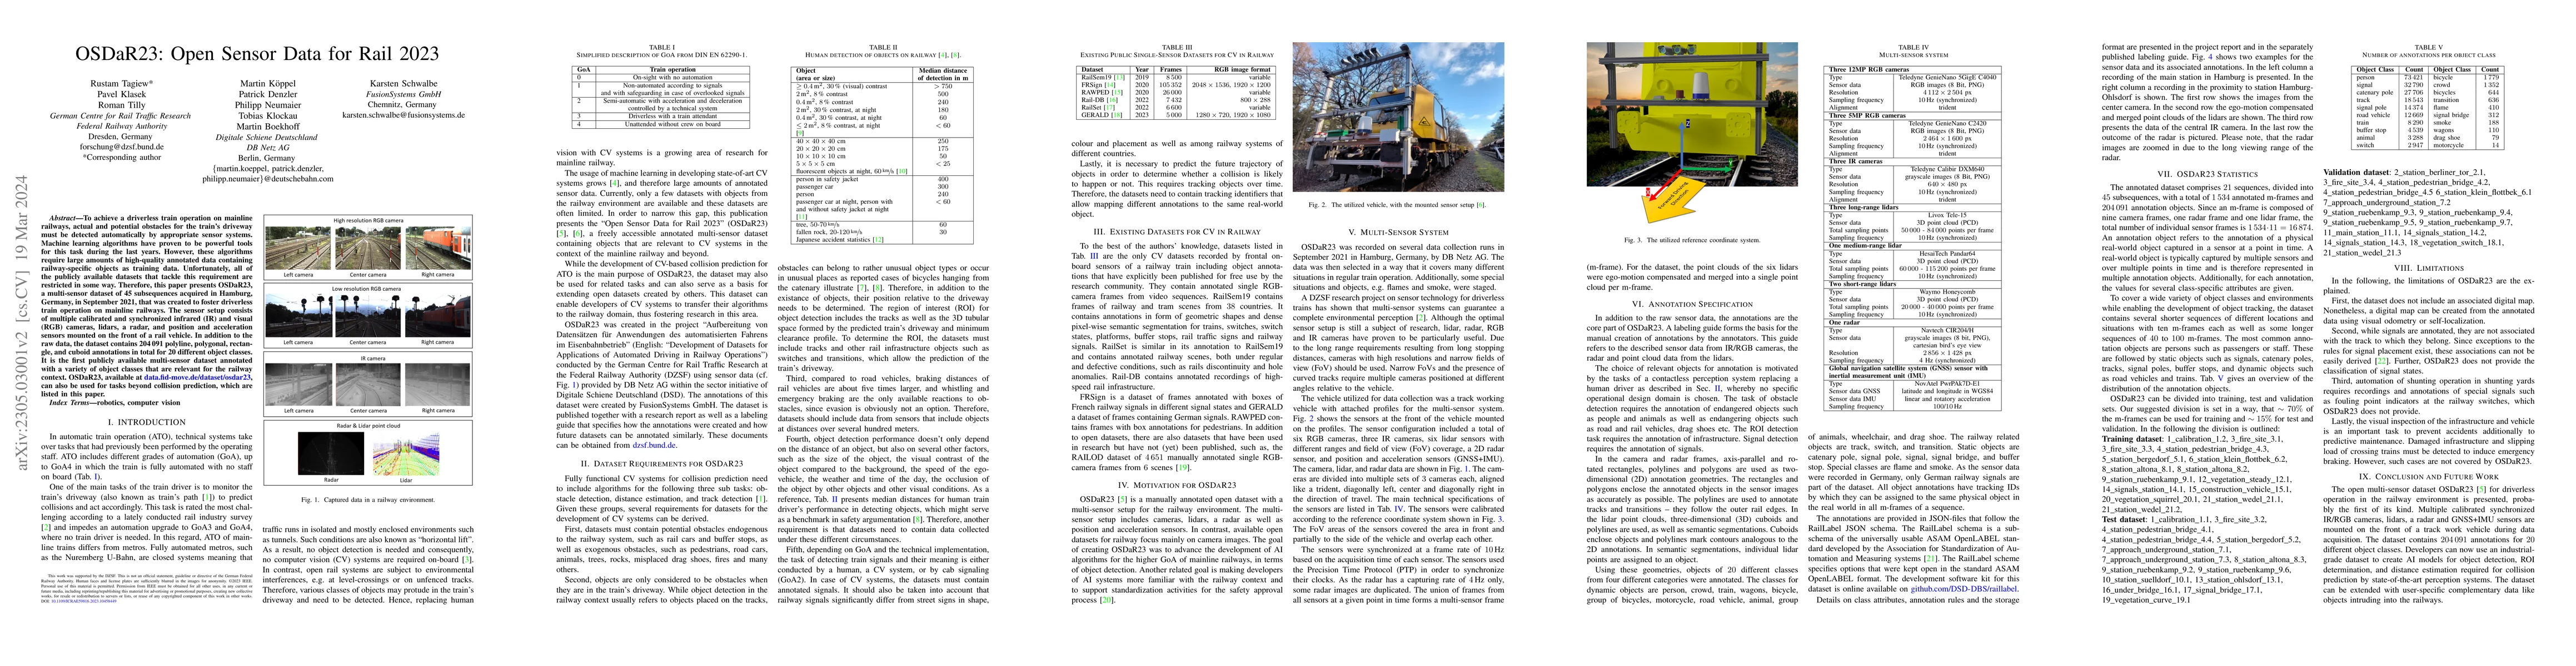Click the Fig. 1 caption Captured data in a railway environment
This screenshot has width=2576, height=666.
[x=367, y=500]
